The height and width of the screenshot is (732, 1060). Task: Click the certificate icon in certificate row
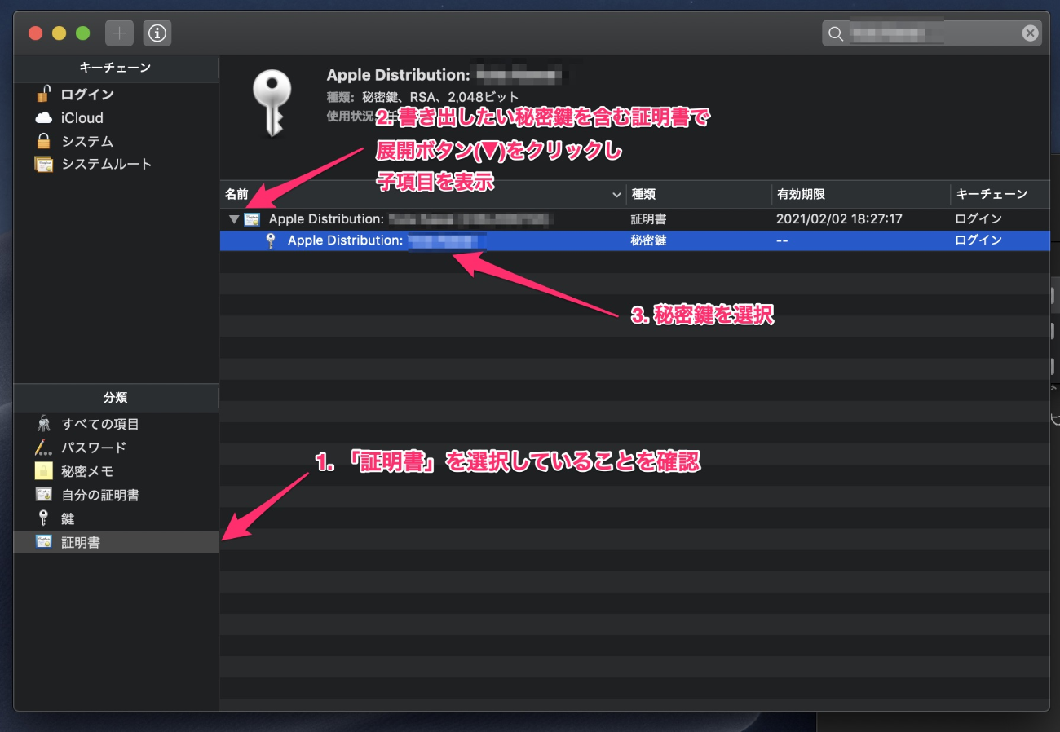253,219
